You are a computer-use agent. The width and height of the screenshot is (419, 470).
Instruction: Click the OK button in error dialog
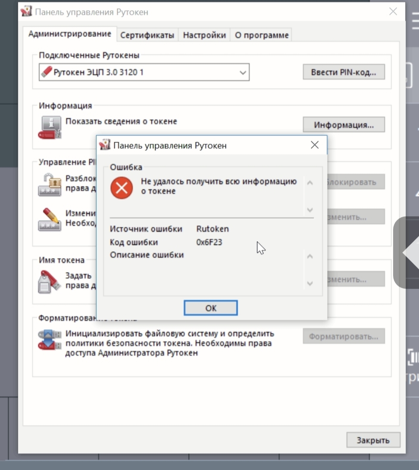point(211,308)
